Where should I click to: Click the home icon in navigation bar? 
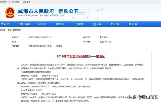click(2, 24)
